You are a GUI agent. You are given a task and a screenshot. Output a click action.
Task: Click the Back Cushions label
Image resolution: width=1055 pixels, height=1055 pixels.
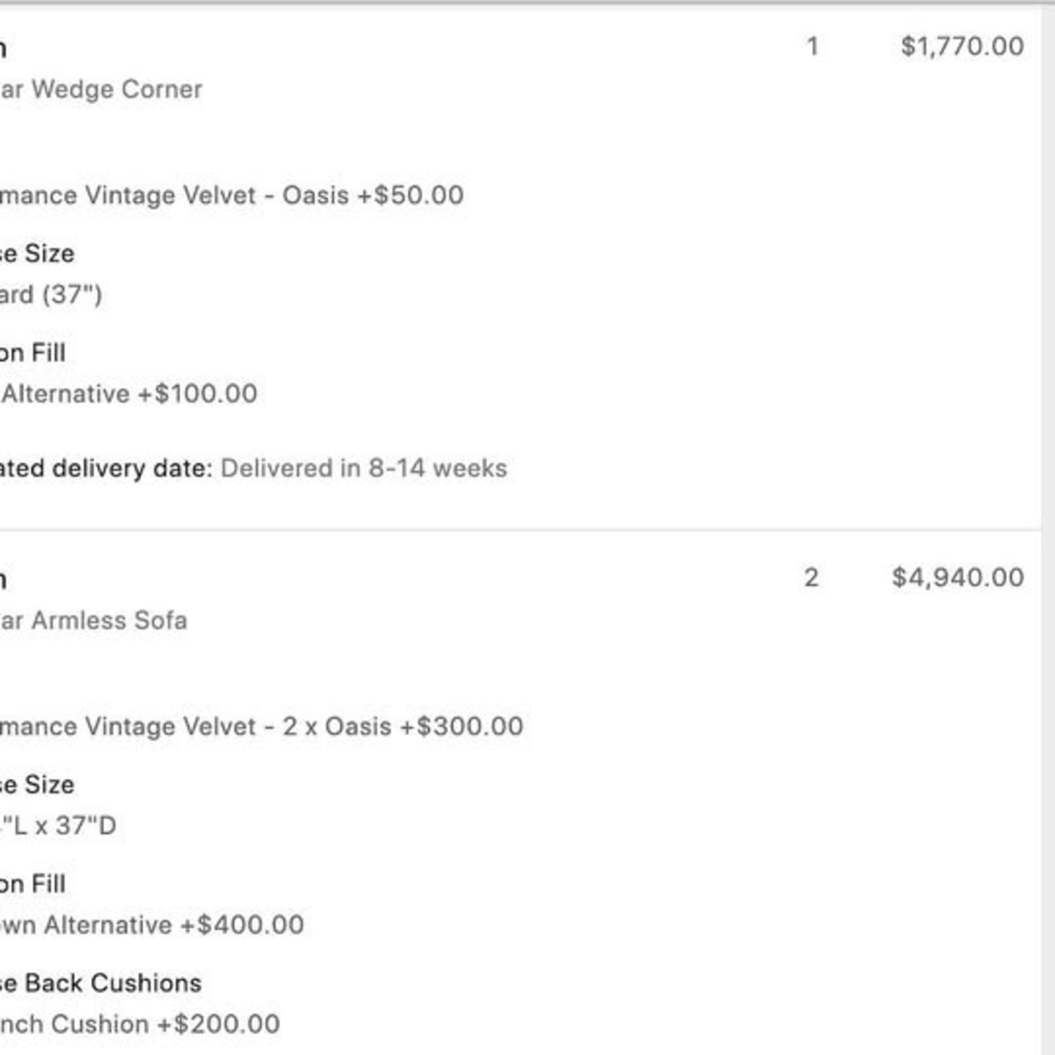pyautogui.click(x=113, y=983)
